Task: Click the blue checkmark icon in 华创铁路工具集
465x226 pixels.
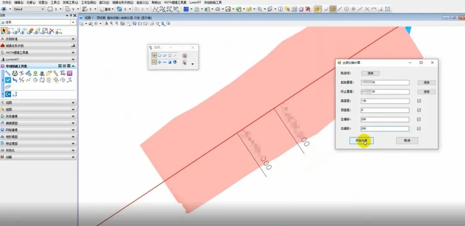Action: pyautogui.click(x=8, y=80)
